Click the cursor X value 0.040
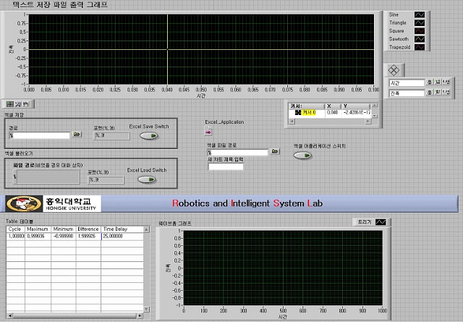The height and width of the screenshot is (322, 463). pos(333,113)
